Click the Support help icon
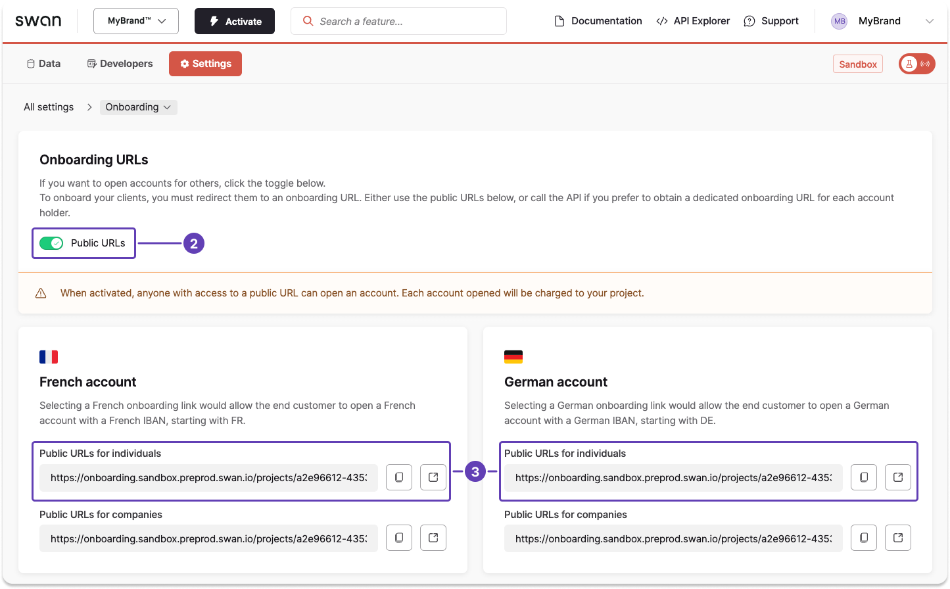Viewport: 950px width, 589px height. [x=749, y=20]
